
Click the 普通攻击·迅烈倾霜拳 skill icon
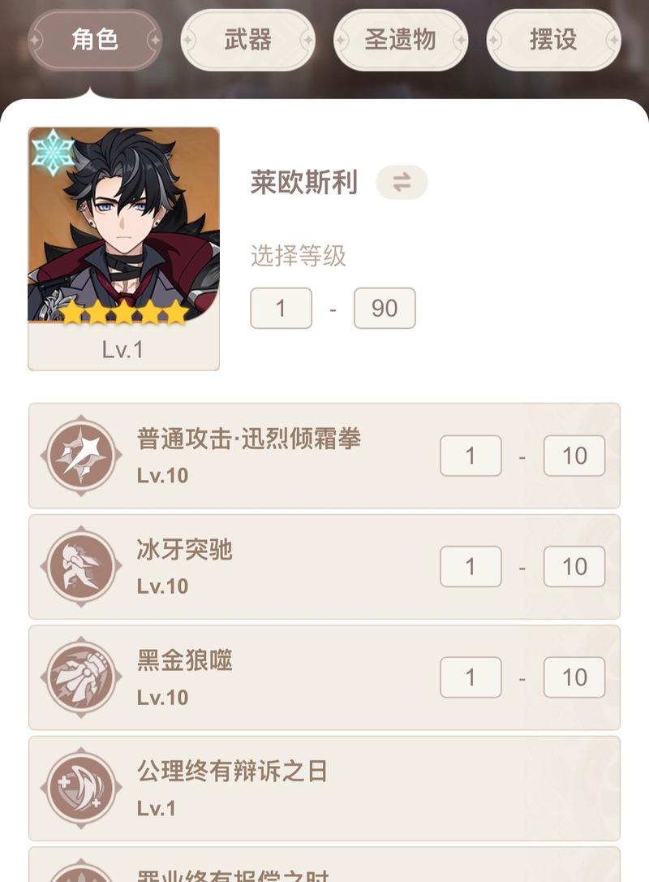click(81, 455)
